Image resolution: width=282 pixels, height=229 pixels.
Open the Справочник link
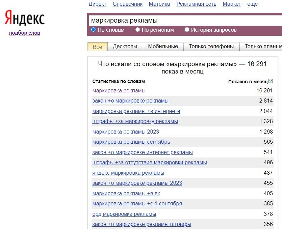coord(128,4)
